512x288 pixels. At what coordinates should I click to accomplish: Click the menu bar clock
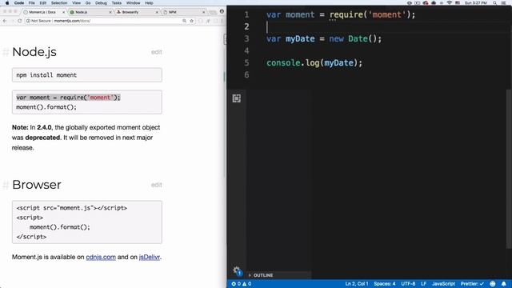tap(476, 3)
